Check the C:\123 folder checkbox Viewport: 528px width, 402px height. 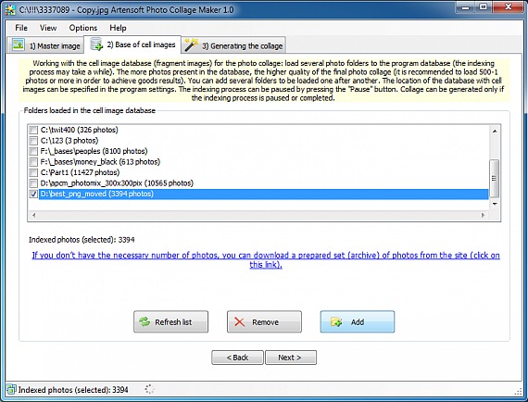coord(33,141)
